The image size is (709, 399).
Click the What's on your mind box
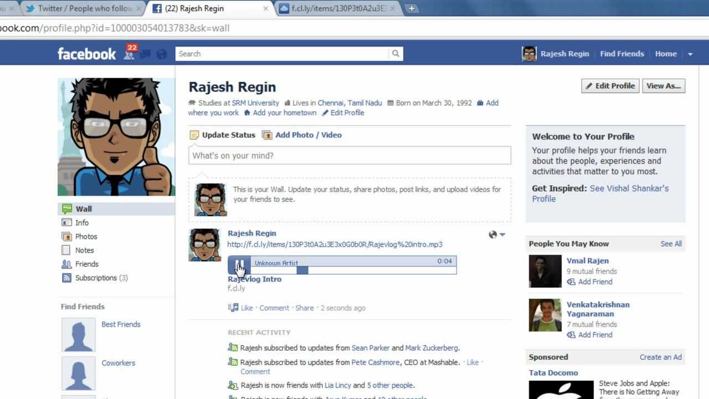point(350,156)
